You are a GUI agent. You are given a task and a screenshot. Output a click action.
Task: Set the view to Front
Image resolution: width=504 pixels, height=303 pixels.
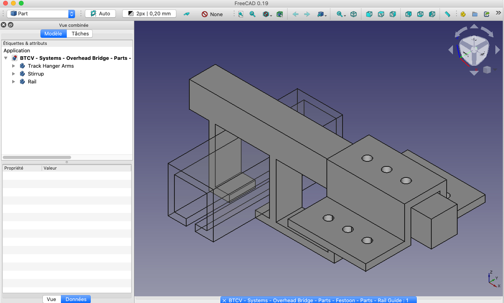coord(369,14)
